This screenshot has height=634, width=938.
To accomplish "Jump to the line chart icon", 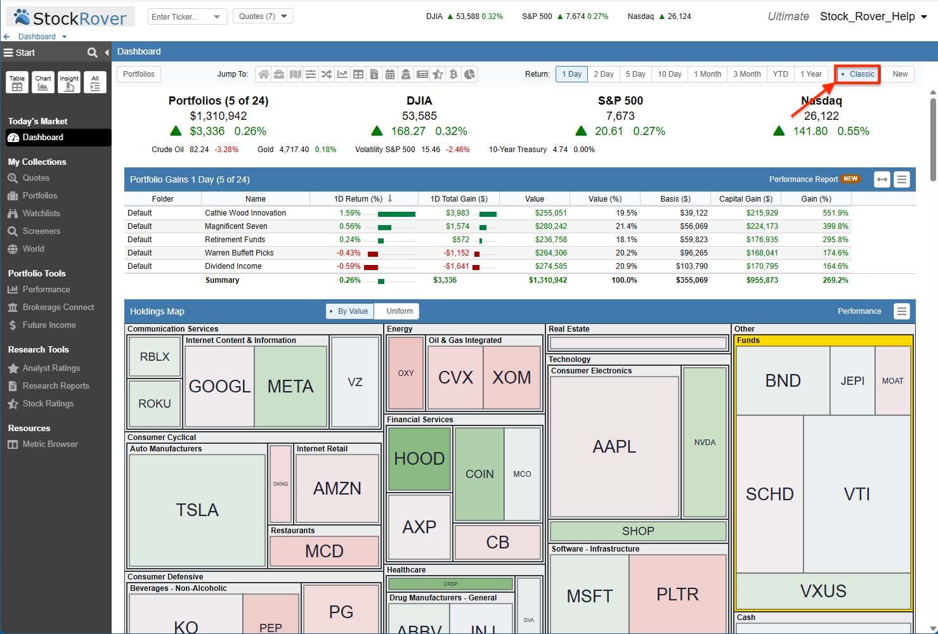I will coord(342,74).
